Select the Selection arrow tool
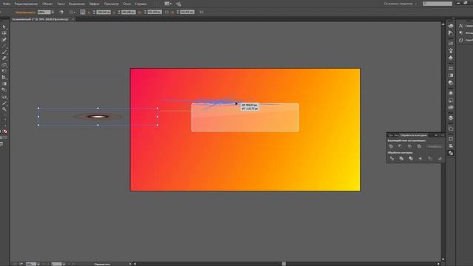This screenshot has width=473, height=266. (4, 27)
